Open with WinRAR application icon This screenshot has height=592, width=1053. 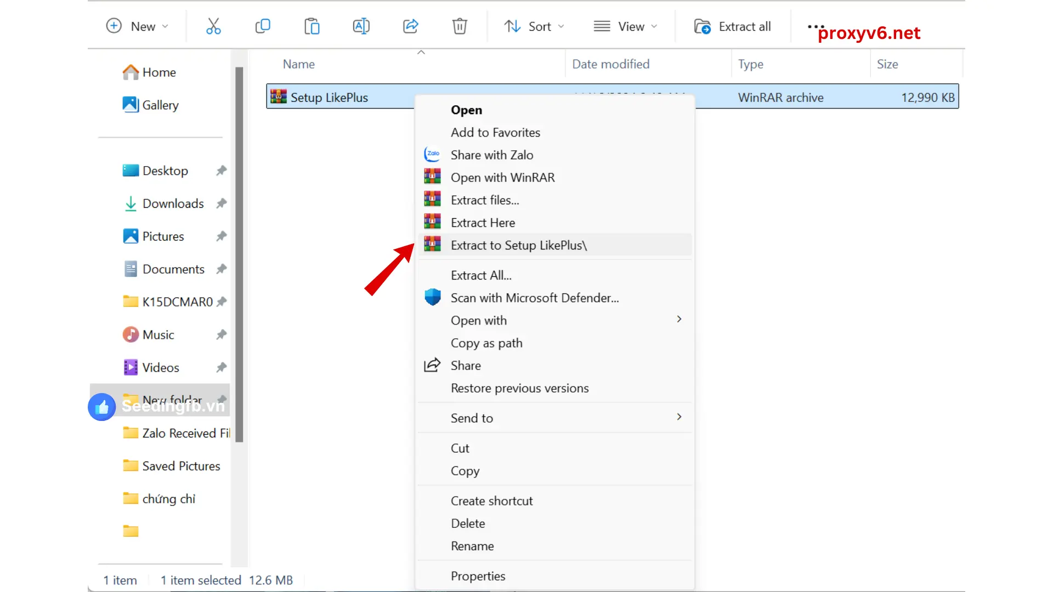pyautogui.click(x=433, y=177)
